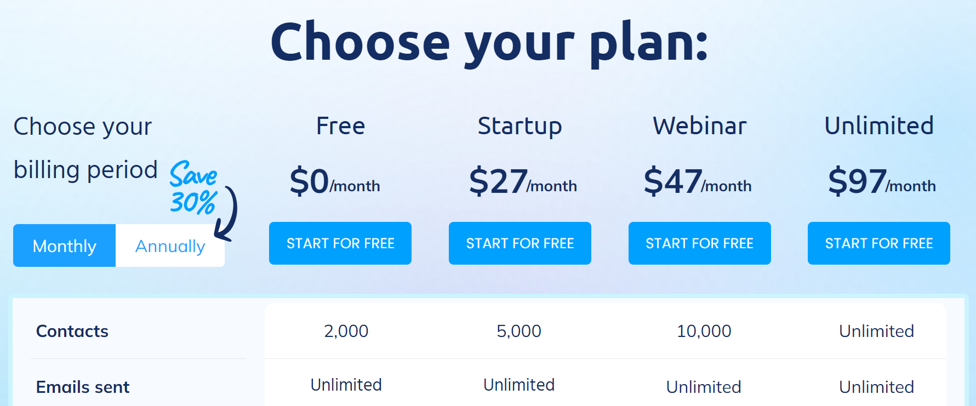This screenshot has width=976, height=406.
Task: Select the Startup plan heading
Action: (520, 127)
